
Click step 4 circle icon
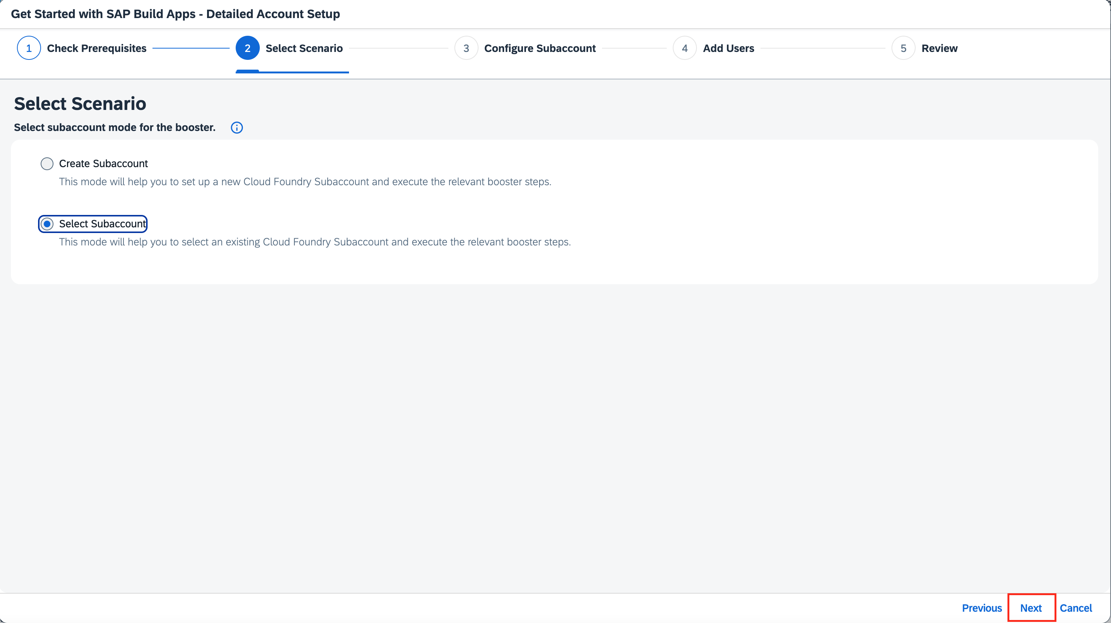(684, 48)
